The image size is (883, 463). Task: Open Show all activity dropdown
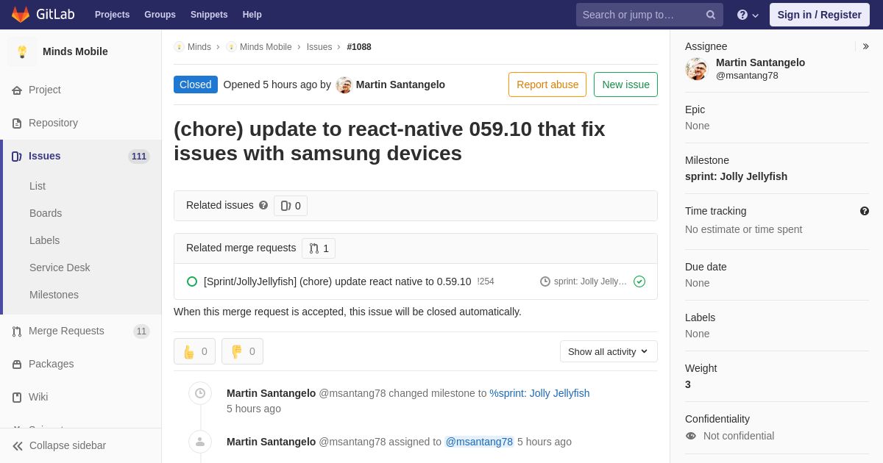coord(609,351)
